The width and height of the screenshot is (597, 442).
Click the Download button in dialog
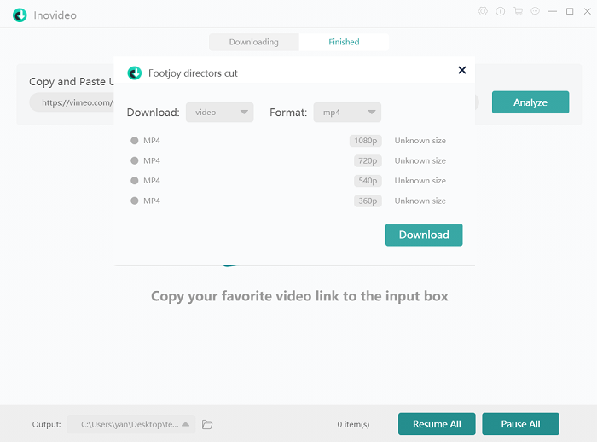424,235
